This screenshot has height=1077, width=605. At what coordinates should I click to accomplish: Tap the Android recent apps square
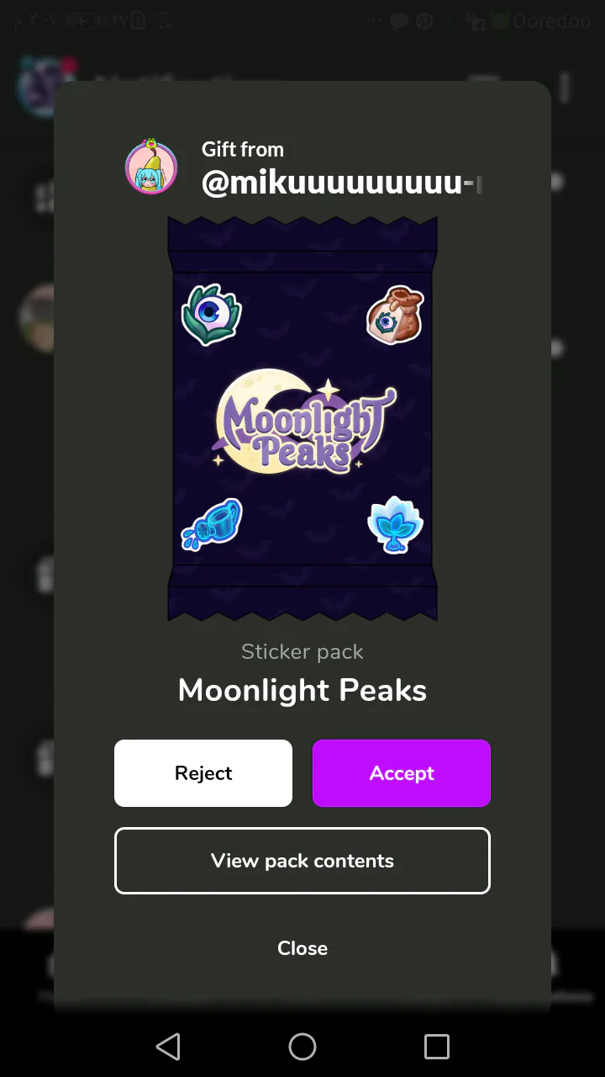click(x=437, y=1047)
